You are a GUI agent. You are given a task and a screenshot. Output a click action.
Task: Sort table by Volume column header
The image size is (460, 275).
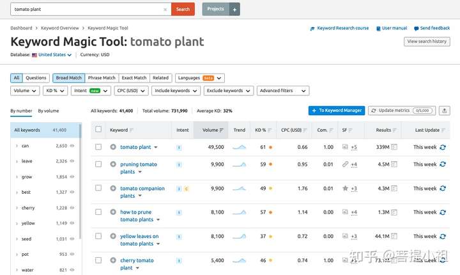tap(211, 130)
